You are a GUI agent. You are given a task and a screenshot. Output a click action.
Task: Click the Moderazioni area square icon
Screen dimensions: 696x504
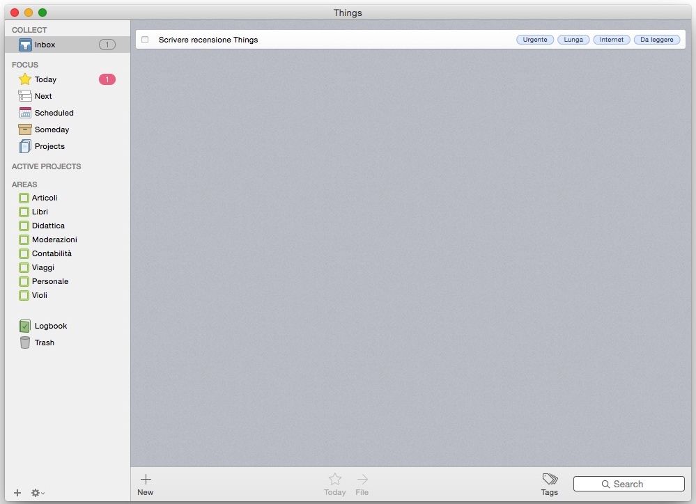(24, 240)
